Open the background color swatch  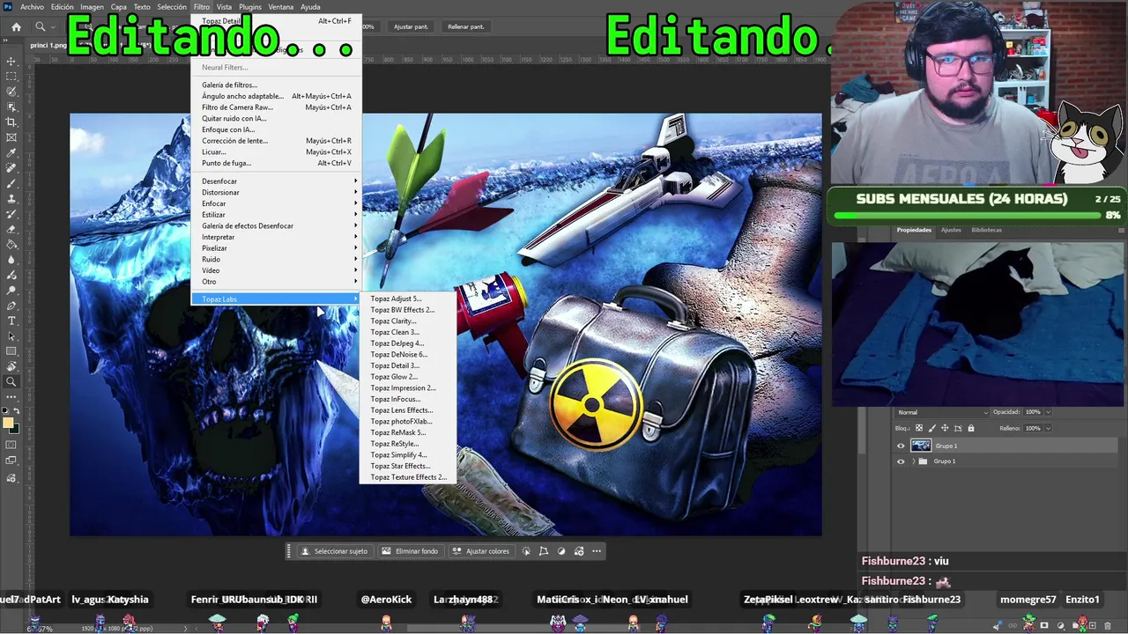pos(15,430)
